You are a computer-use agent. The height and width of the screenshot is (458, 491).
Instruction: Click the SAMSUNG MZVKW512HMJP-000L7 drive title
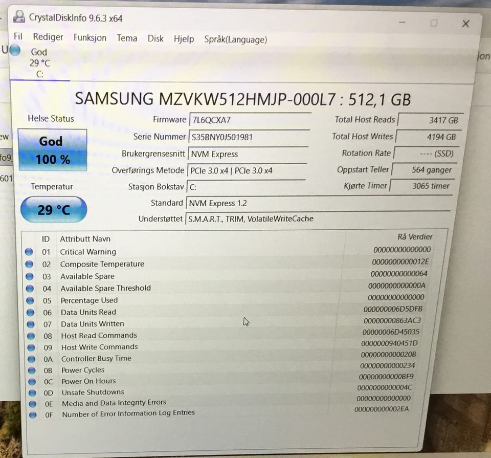243,99
